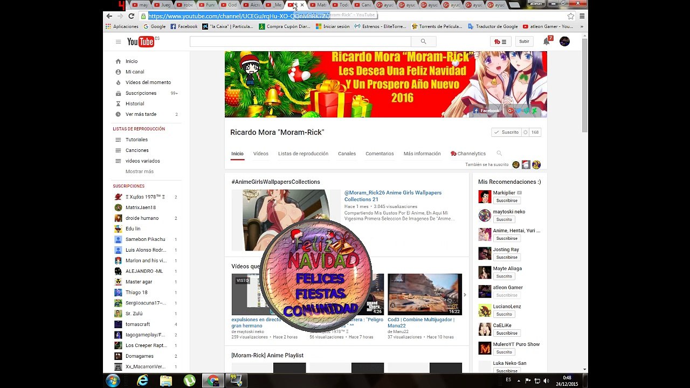Open the notifications bell
This screenshot has width=690, height=388.
[546, 41]
